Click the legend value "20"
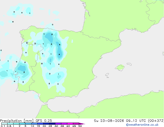This screenshot has width=164, height=127. pyautogui.click(x=44, y=126)
